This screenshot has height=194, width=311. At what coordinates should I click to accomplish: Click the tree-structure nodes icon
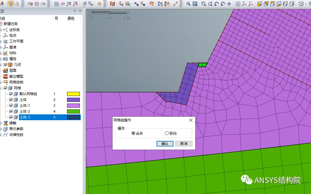click(160, 4)
